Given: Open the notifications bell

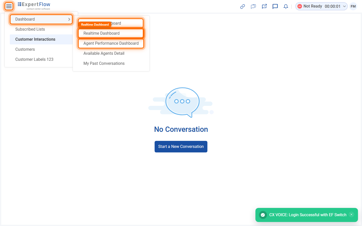Looking at the screenshot, I should pos(286,7).
